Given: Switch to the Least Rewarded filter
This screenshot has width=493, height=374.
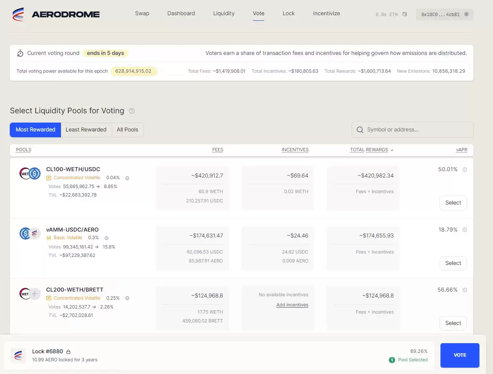Looking at the screenshot, I should 86,130.
